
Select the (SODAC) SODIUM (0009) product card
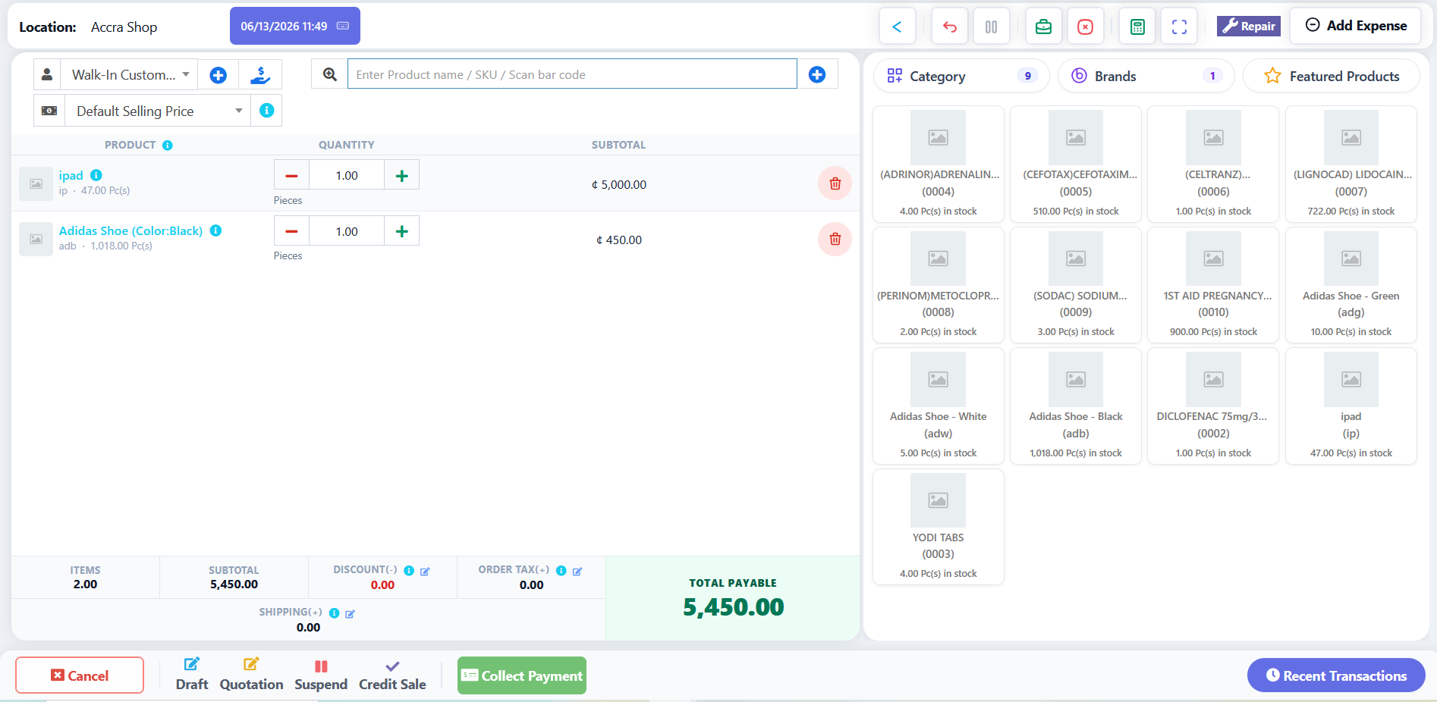1076,285
